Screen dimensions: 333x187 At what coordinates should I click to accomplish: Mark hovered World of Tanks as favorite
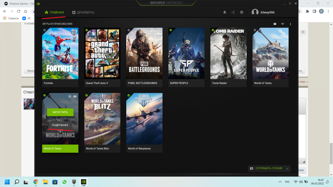(70, 96)
